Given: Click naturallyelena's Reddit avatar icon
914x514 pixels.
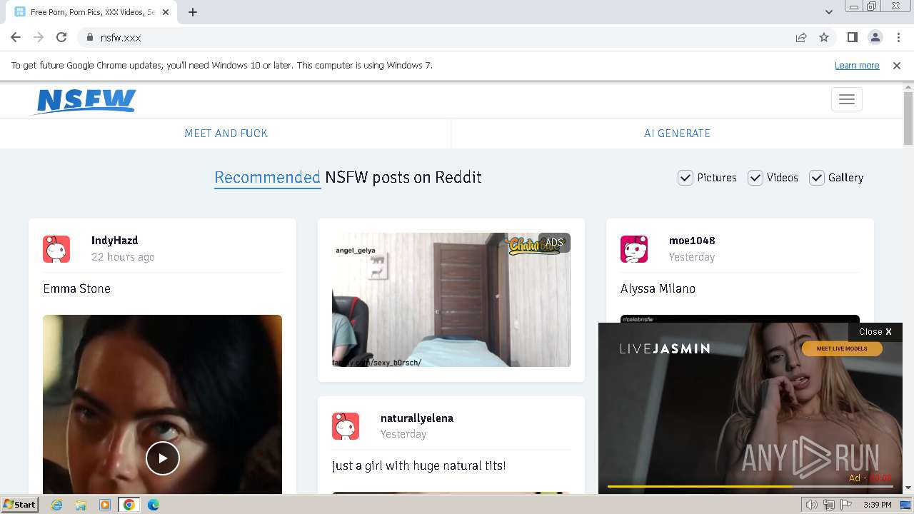Looking at the screenshot, I should (346, 426).
